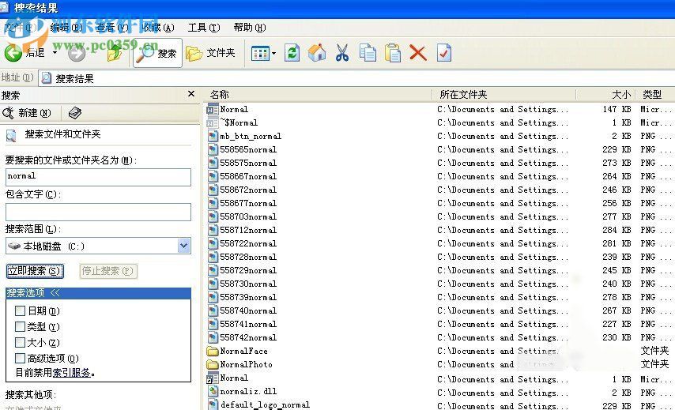Screen dimensions: 675x410
Task: Click the 停止搜索(P) button
Action: point(108,271)
